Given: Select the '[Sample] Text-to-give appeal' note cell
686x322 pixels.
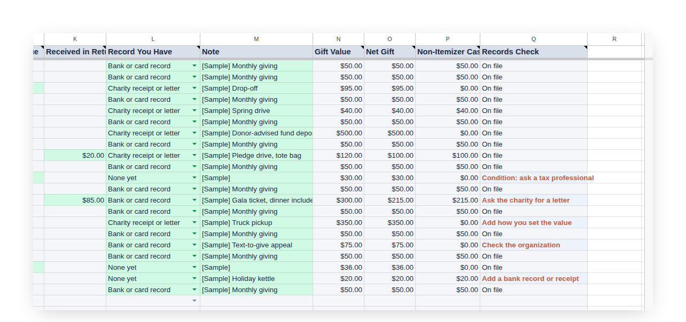Looking at the screenshot, I should [x=256, y=245].
